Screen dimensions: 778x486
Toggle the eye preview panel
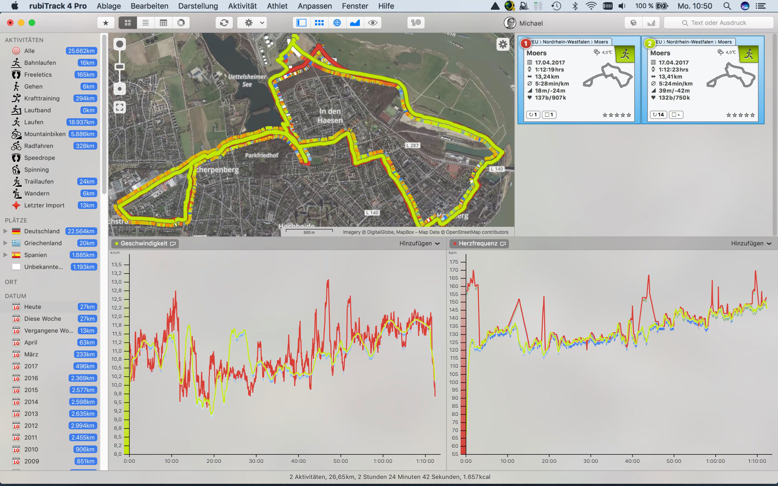pyautogui.click(x=373, y=23)
